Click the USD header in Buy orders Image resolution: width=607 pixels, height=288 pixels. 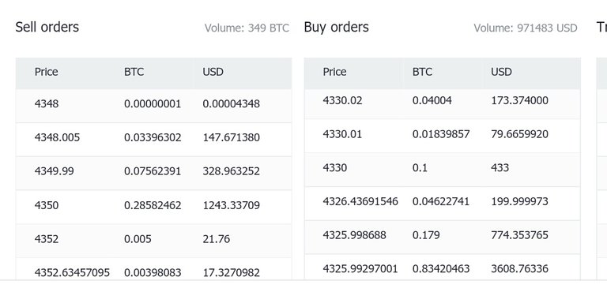tap(501, 72)
